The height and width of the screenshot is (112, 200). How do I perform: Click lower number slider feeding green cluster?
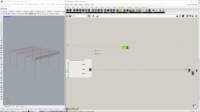pyautogui.click(x=97, y=54)
